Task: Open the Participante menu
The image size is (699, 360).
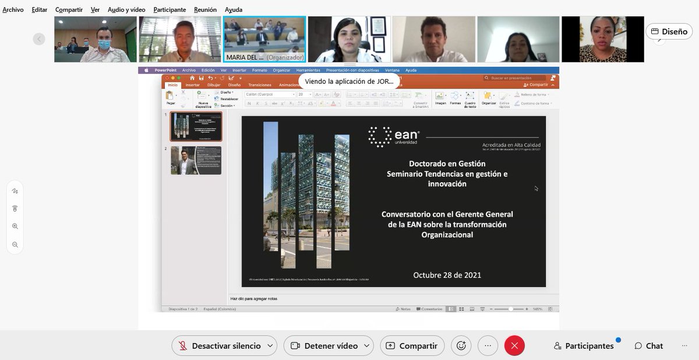Action: (170, 10)
